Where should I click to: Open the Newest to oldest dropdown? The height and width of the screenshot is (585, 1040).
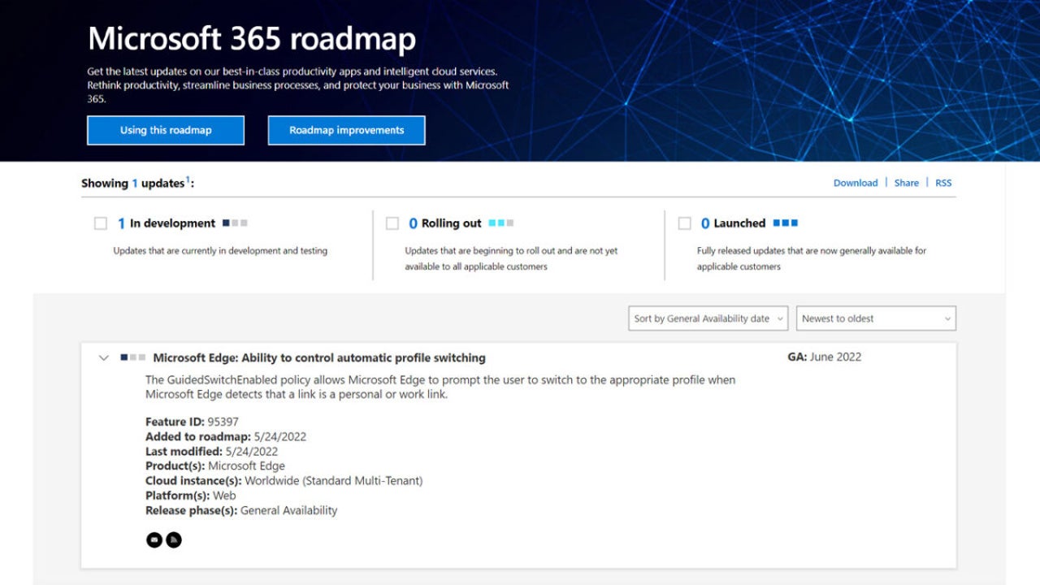pyautogui.click(x=875, y=318)
